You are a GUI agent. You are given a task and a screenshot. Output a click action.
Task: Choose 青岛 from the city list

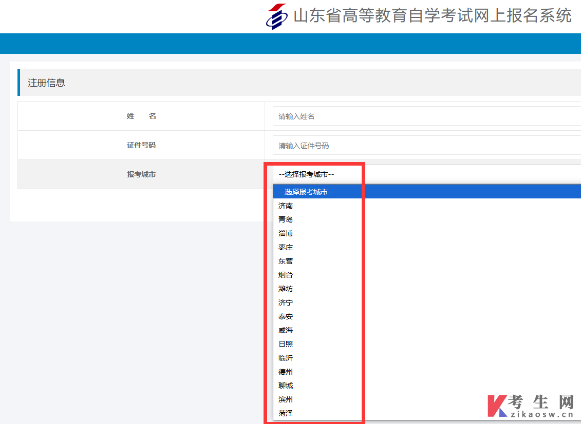point(427,219)
